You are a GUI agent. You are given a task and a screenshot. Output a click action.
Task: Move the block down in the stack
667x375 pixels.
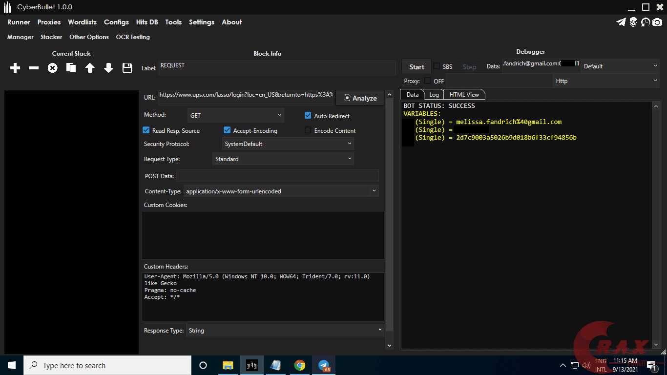click(108, 68)
